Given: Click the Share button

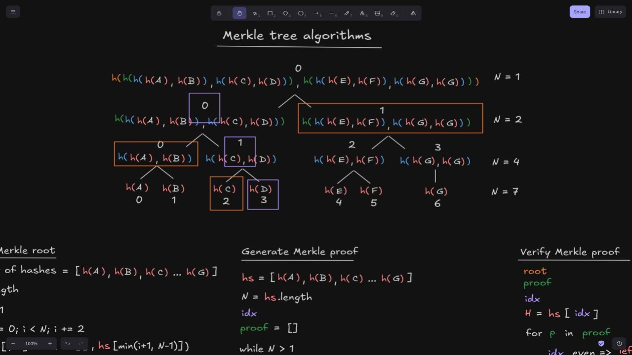Looking at the screenshot, I should [580, 12].
